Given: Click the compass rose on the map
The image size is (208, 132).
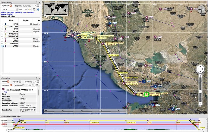Looking at the screenshot, I should (202, 9).
